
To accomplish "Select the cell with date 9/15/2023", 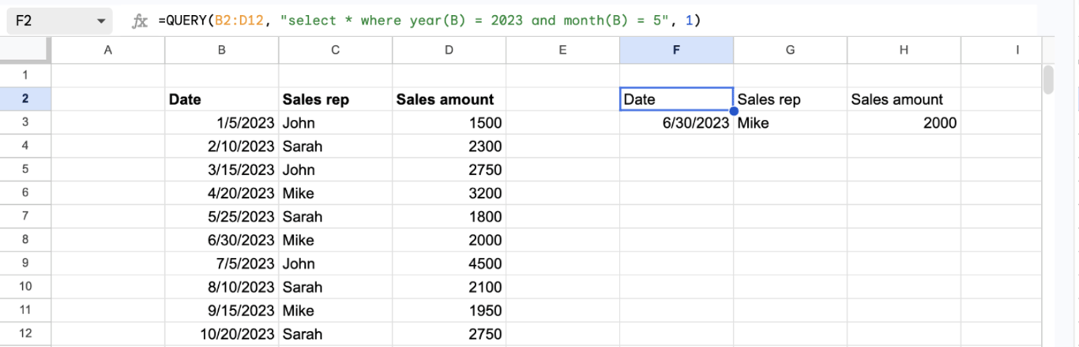I will 222,311.
